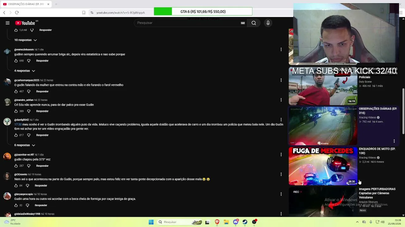
Task: Like the comment with 1,4 mil likes
Action: pos(16,30)
